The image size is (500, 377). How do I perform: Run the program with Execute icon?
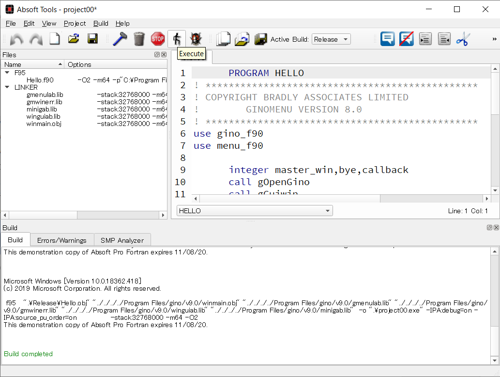(177, 39)
